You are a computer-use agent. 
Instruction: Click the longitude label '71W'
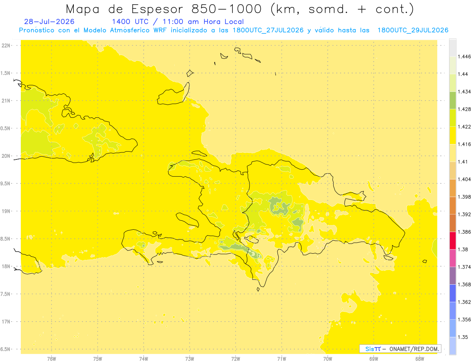281,359
